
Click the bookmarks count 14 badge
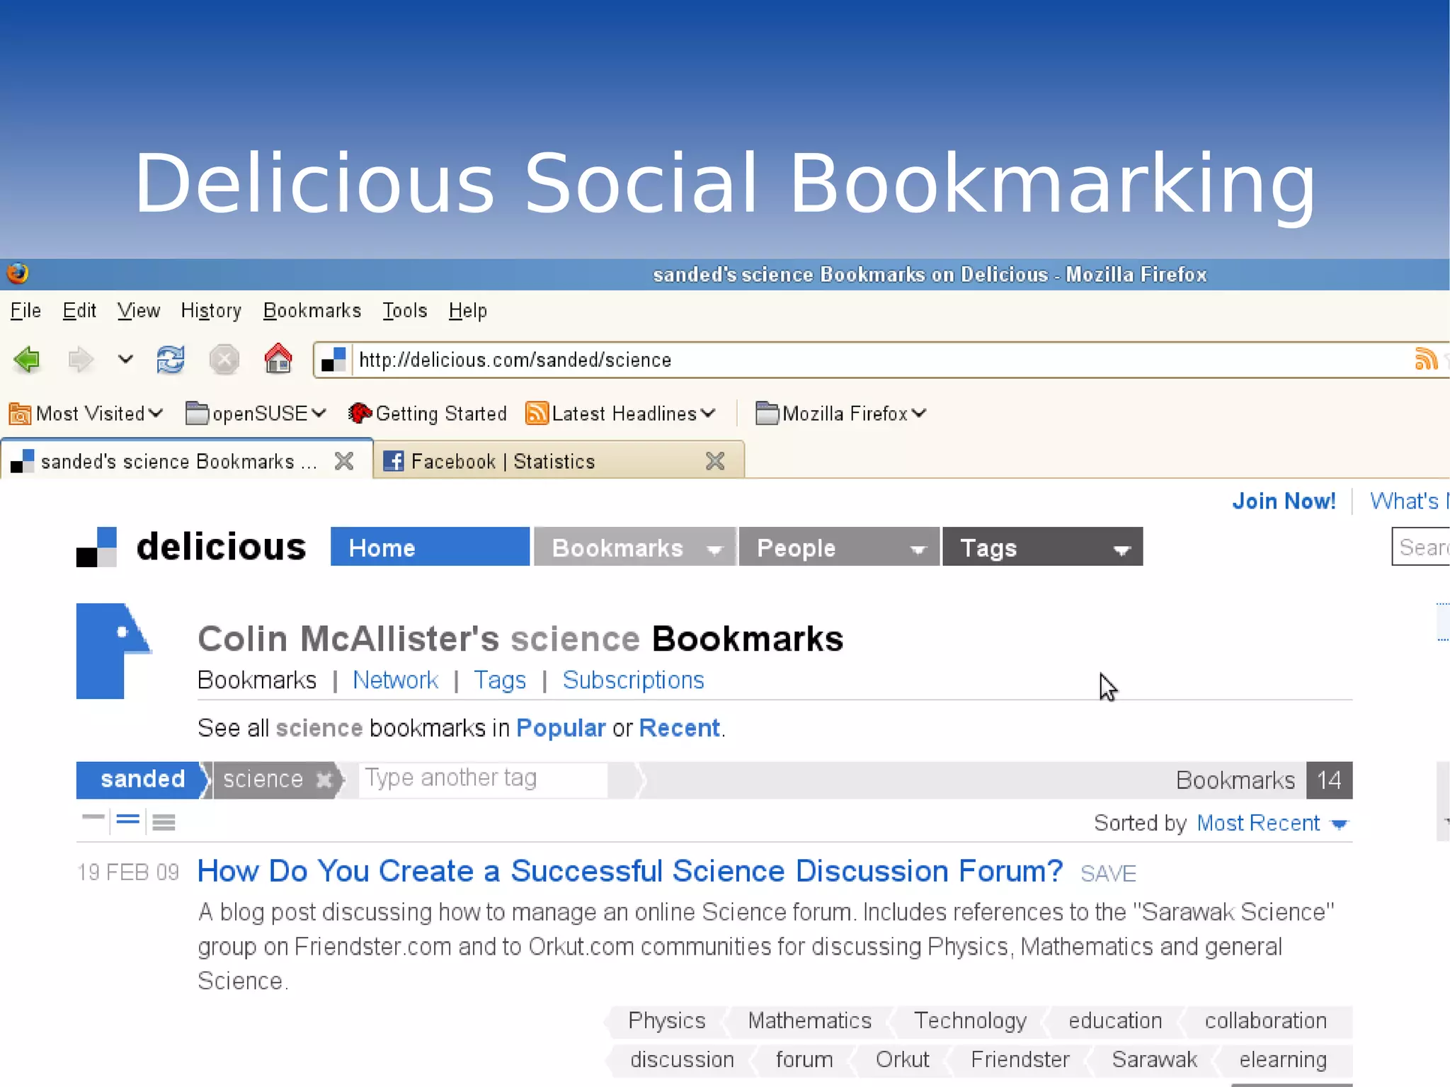(1329, 780)
